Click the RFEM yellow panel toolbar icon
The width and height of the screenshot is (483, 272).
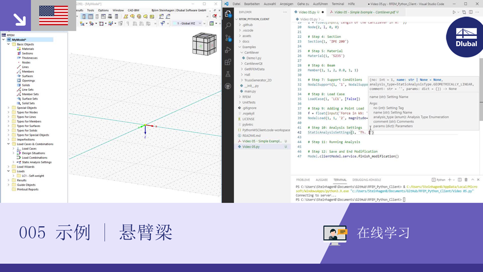click(x=152, y=17)
